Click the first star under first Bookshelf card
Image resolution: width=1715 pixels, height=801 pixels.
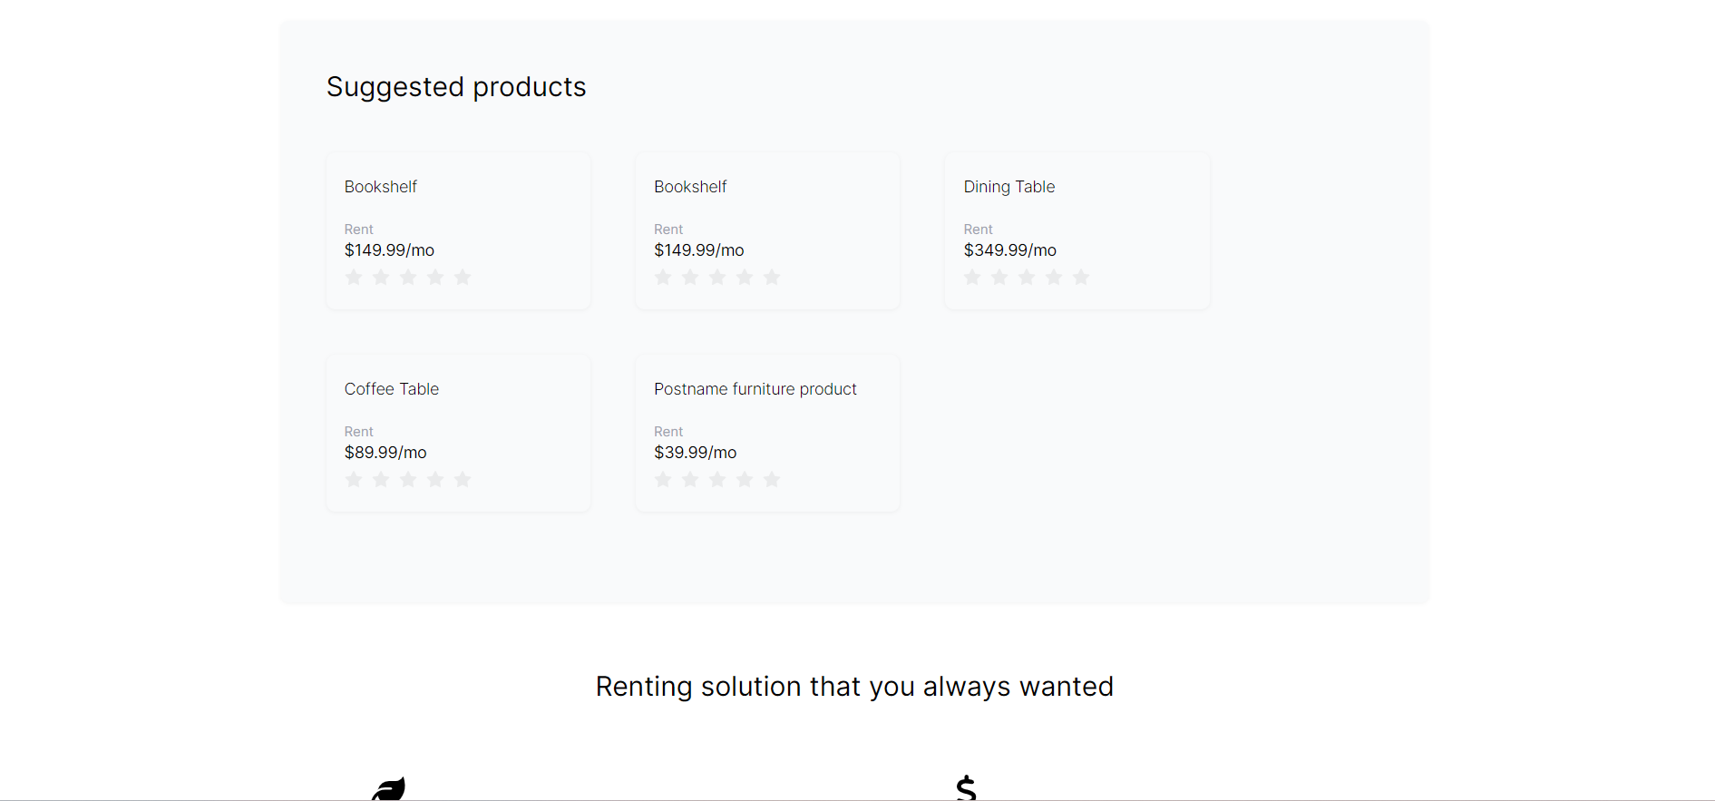click(354, 277)
